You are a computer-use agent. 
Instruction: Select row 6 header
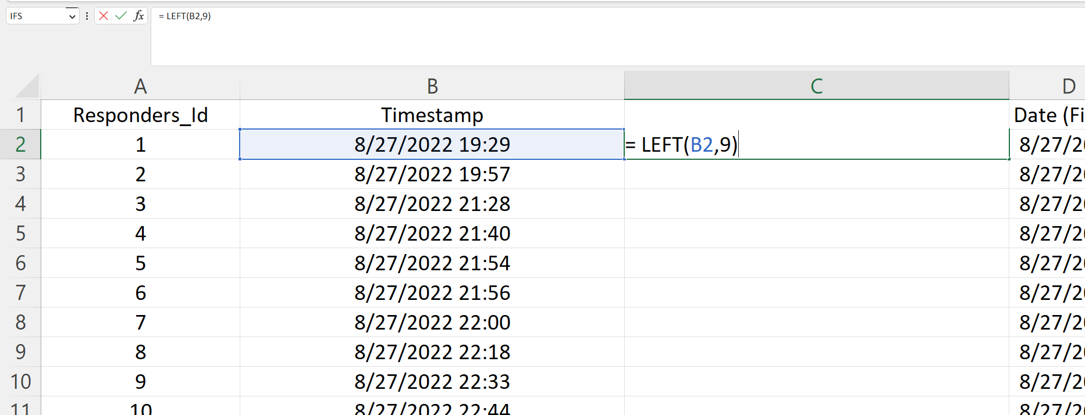(21, 263)
